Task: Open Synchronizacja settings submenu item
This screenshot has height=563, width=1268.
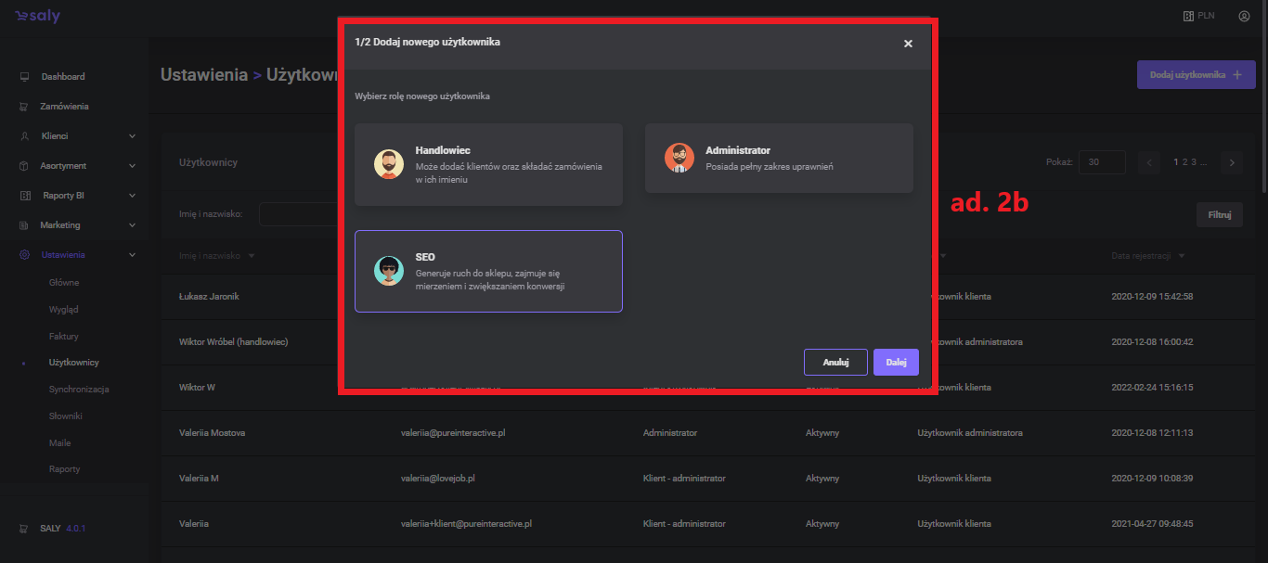Action: 79,390
